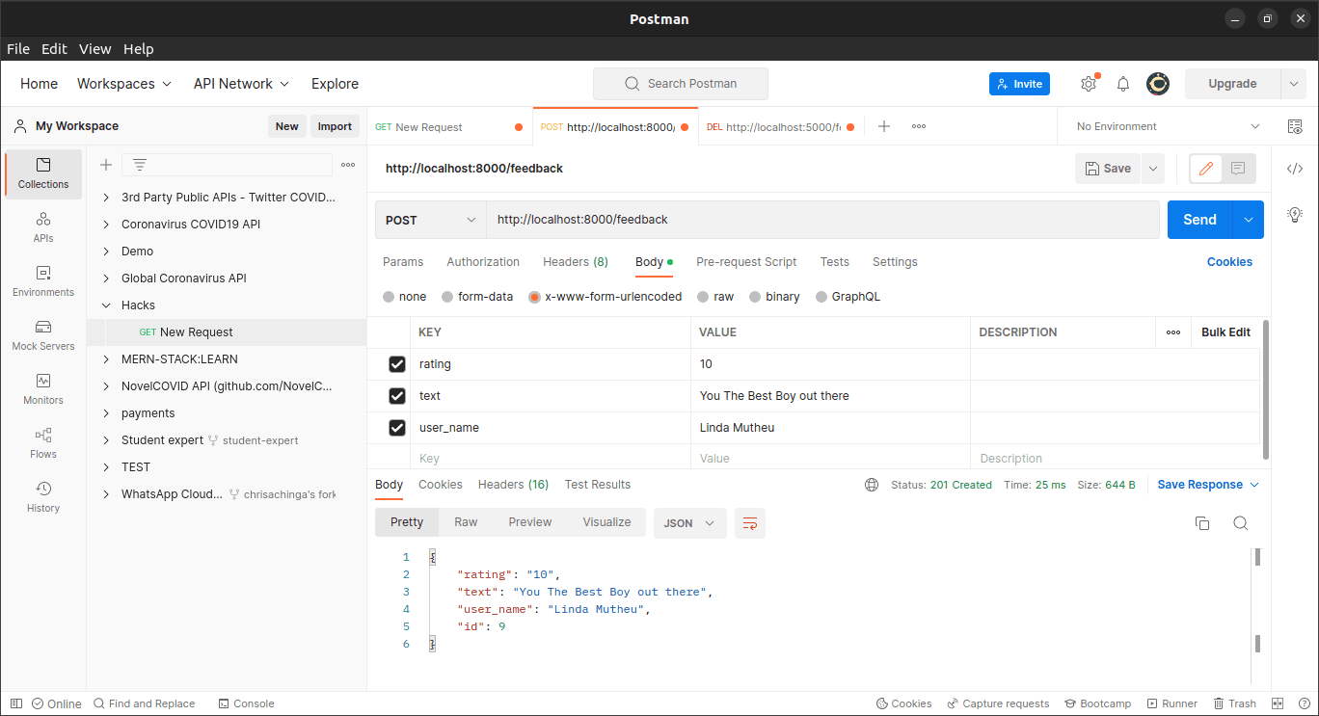Uncheck the rating key checkbox
The width and height of the screenshot is (1319, 716).
click(396, 364)
